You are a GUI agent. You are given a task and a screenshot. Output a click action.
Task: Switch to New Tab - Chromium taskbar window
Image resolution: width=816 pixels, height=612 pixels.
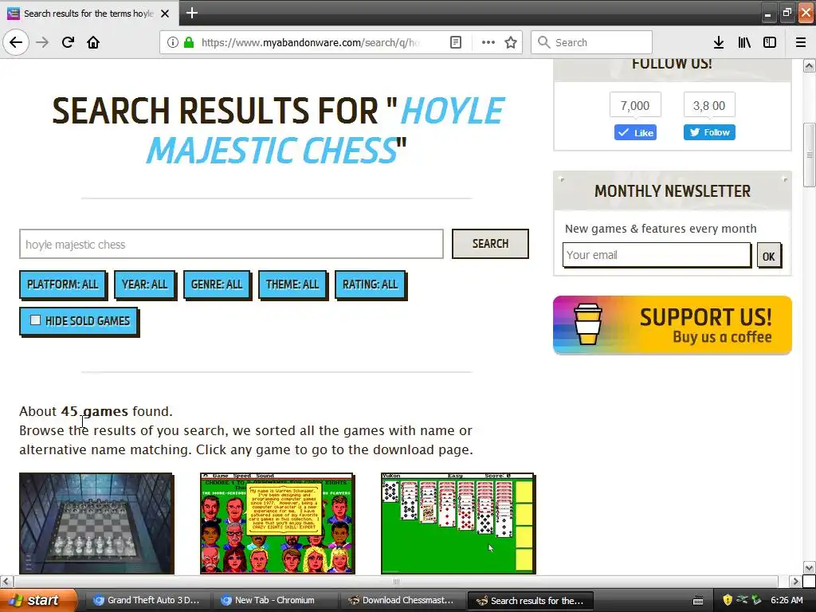click(275, 600)
